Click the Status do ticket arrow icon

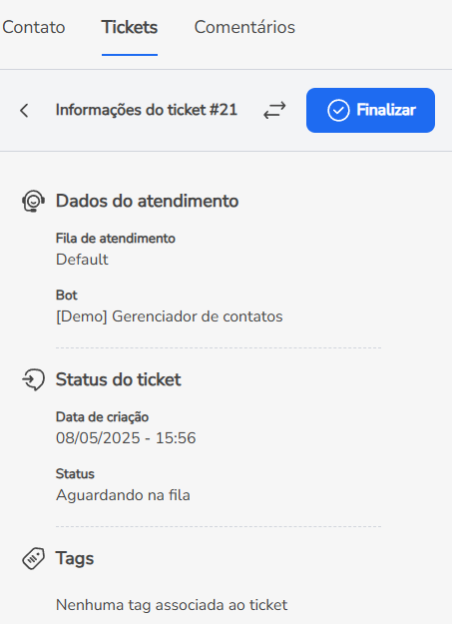click(33, 379)
